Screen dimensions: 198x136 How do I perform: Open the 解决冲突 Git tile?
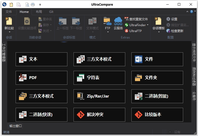pos(99,115)
